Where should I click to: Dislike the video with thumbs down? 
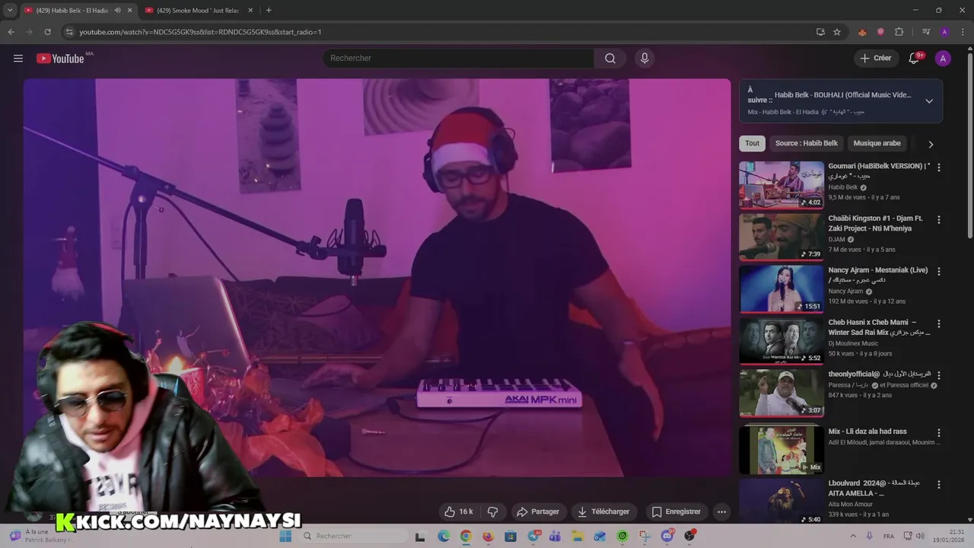(492, 511)
